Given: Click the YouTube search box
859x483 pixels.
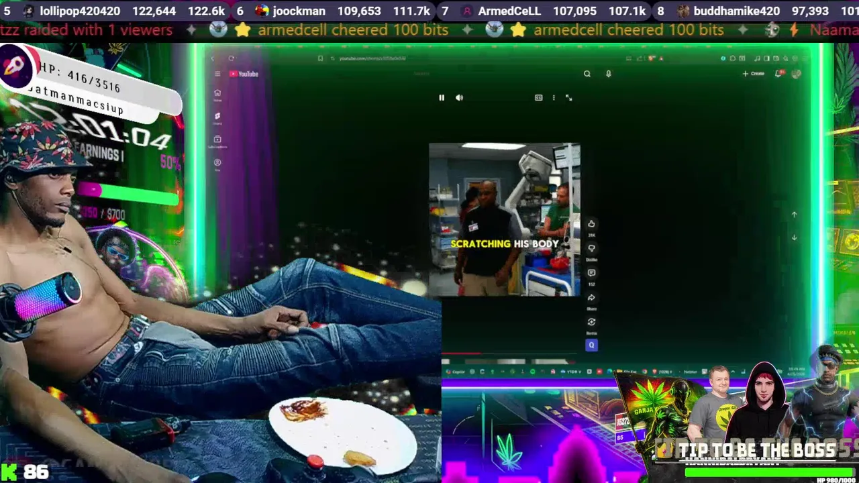Looking at the screenshot, I should click(x=421, y=74).
